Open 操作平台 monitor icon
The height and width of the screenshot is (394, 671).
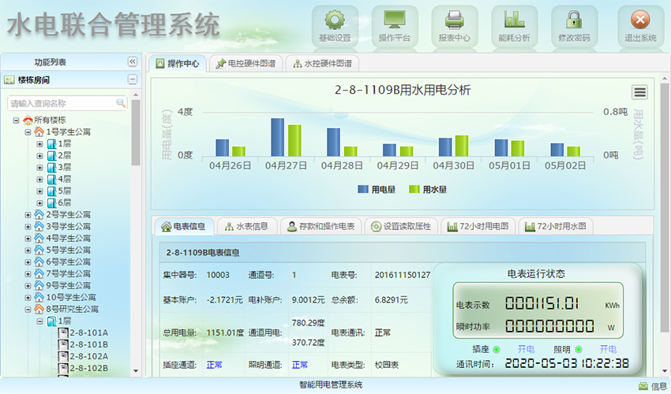click(x=395, y=20)
